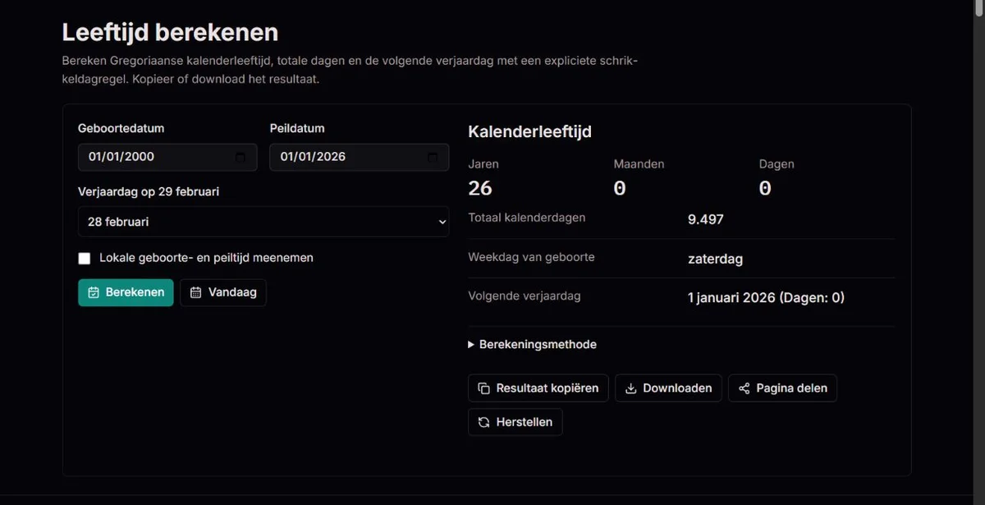Select the total days value '9.497'
985x505 pixels.
tap(706, 219)
